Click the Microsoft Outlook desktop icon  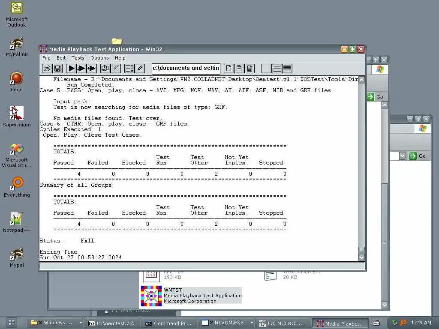coord(17,8)
